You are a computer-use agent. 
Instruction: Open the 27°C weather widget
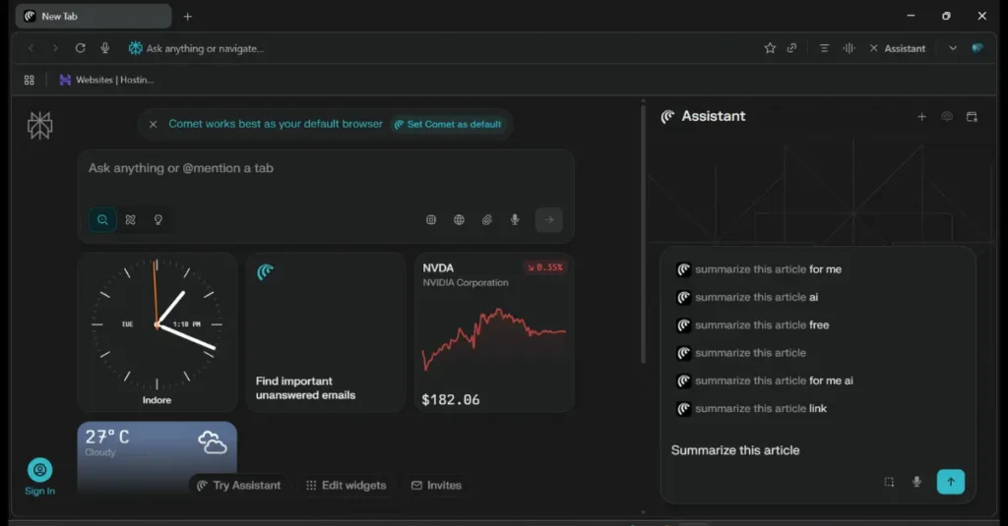coord(157,456)
